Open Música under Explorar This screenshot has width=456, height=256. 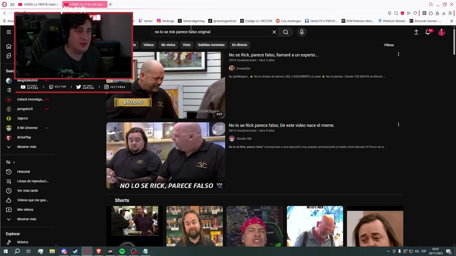click(22, 242)
